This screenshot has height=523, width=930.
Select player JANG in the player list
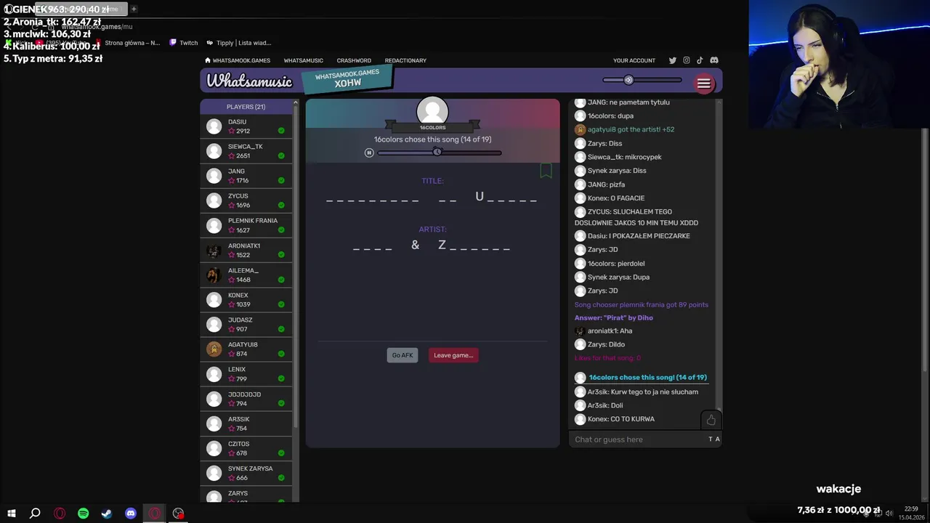246,176
